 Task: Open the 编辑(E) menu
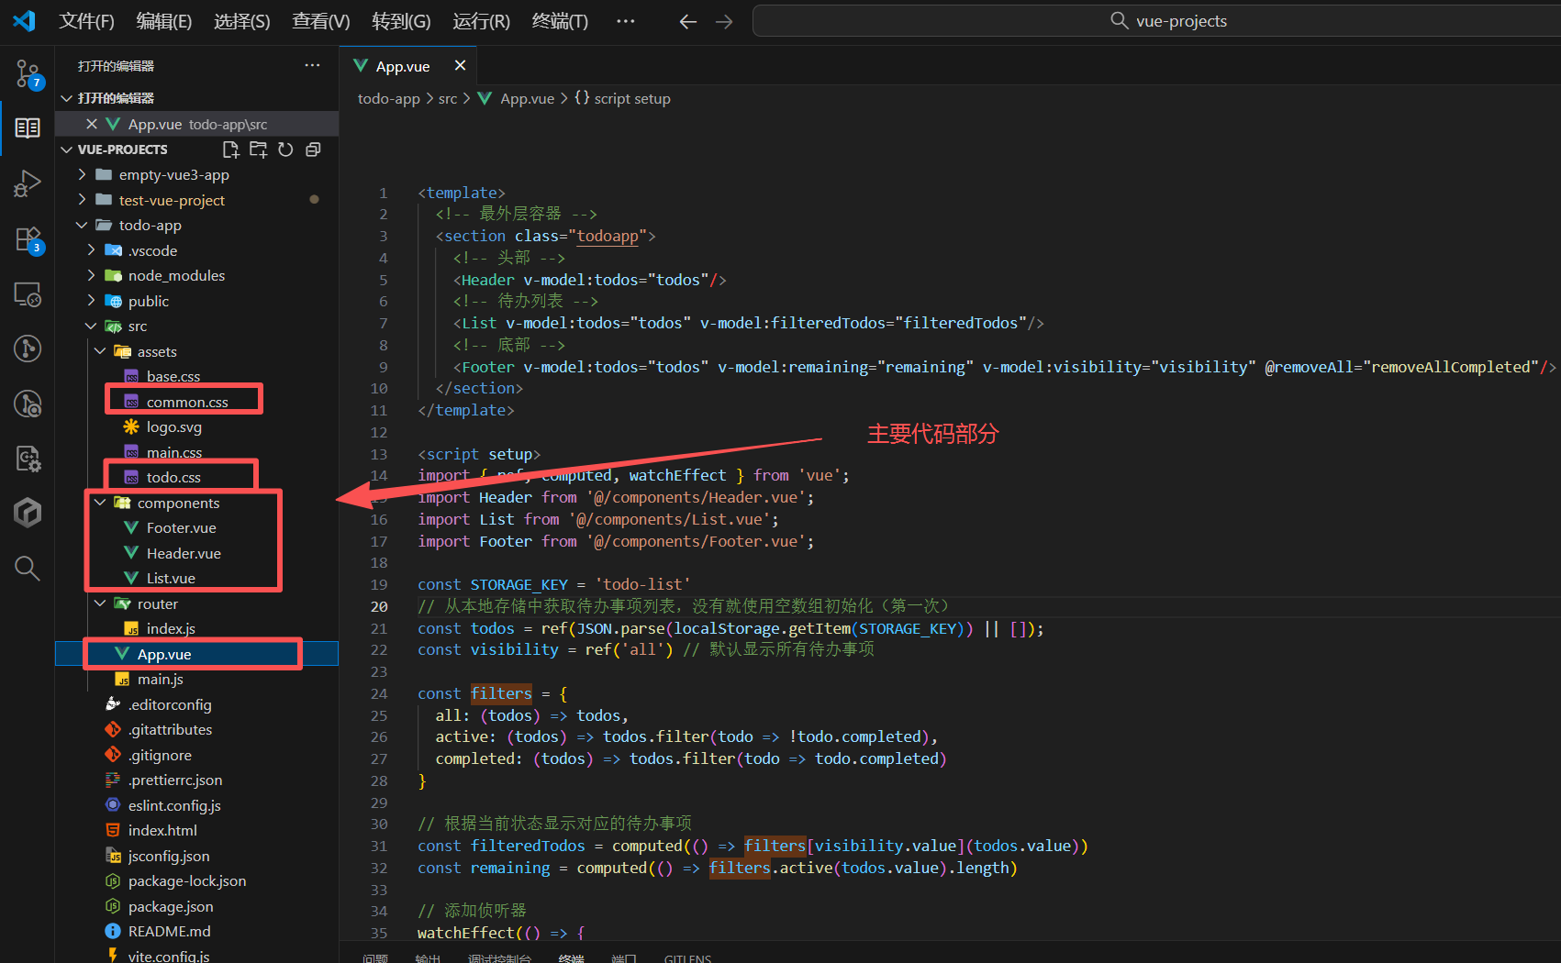(x=164, y=21)
